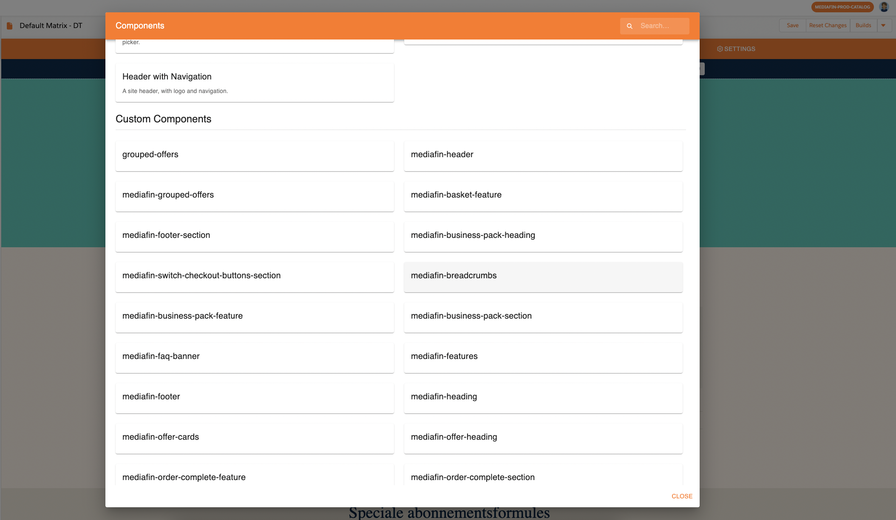This screenshot has height=520, width=896.
Task: Click the Default Matrix - DT page title
Action: pyautogui.click(x=51, y=25)
